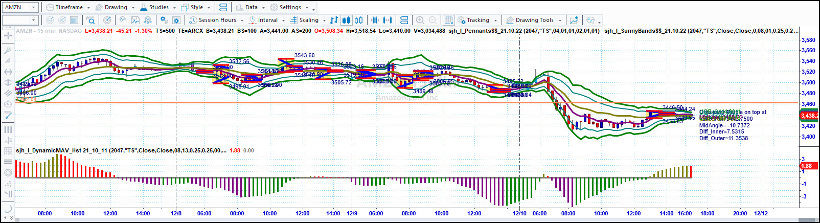Expand the Settings dropdown arrow
Screen dimensions: 820x223
click(307, 8)
